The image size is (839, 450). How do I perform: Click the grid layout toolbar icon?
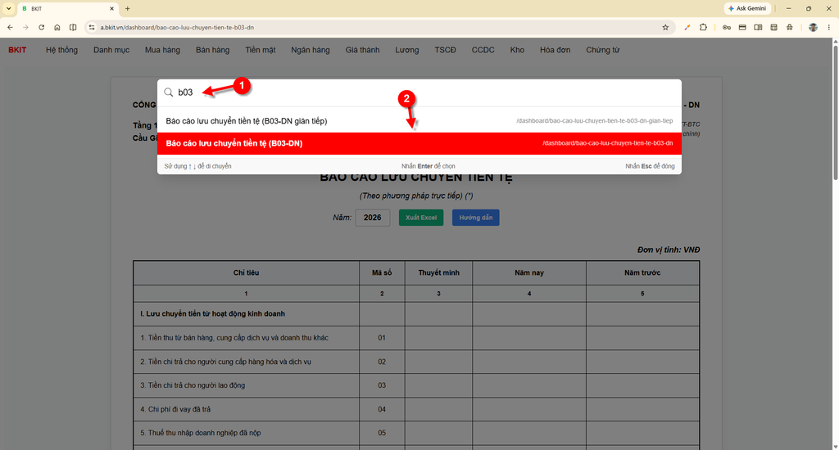click(x=773, y=27)
